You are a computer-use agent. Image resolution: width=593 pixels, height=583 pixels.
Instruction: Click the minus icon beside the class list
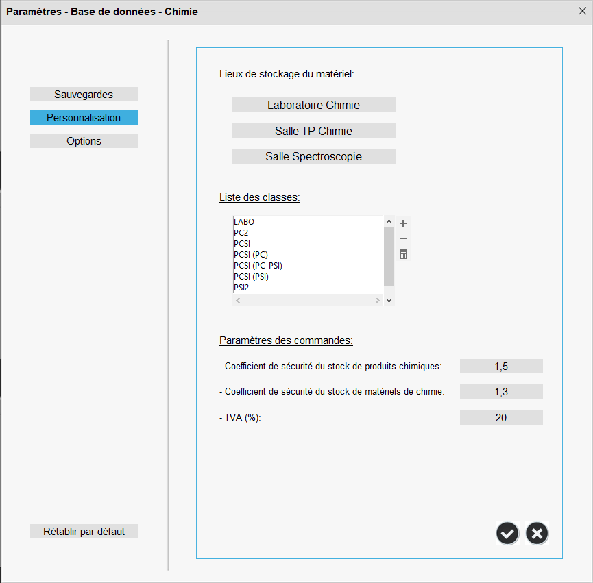pyautogui.click(x=403, y=238)
